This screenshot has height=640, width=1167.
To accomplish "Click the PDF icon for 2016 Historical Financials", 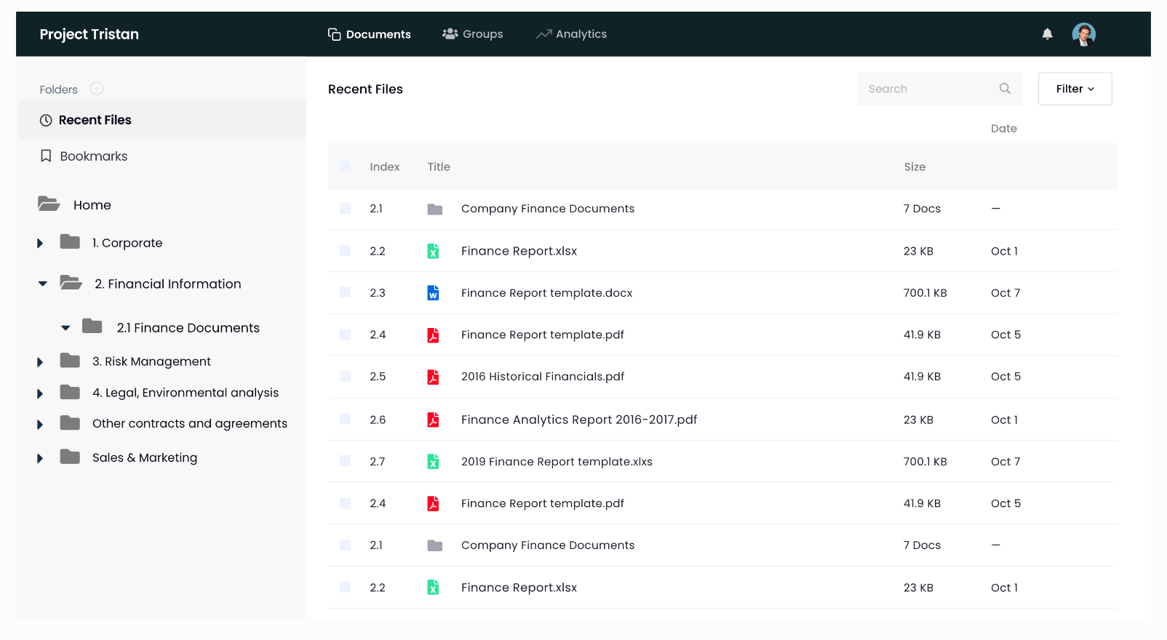I will (x=433, y=377).
